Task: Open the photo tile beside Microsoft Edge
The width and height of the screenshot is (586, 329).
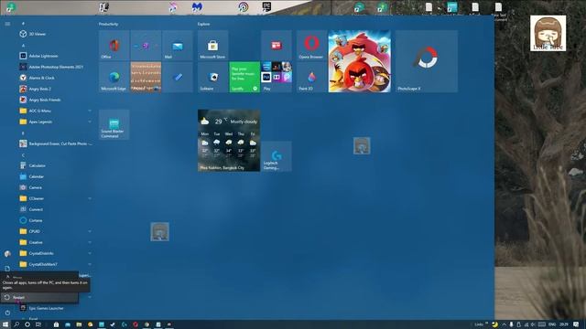Action: point(146,77)
